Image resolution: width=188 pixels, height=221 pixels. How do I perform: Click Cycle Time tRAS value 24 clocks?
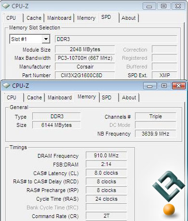pos(106,199)
